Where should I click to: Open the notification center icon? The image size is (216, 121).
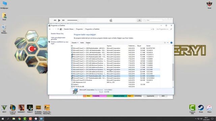(212, 119)
